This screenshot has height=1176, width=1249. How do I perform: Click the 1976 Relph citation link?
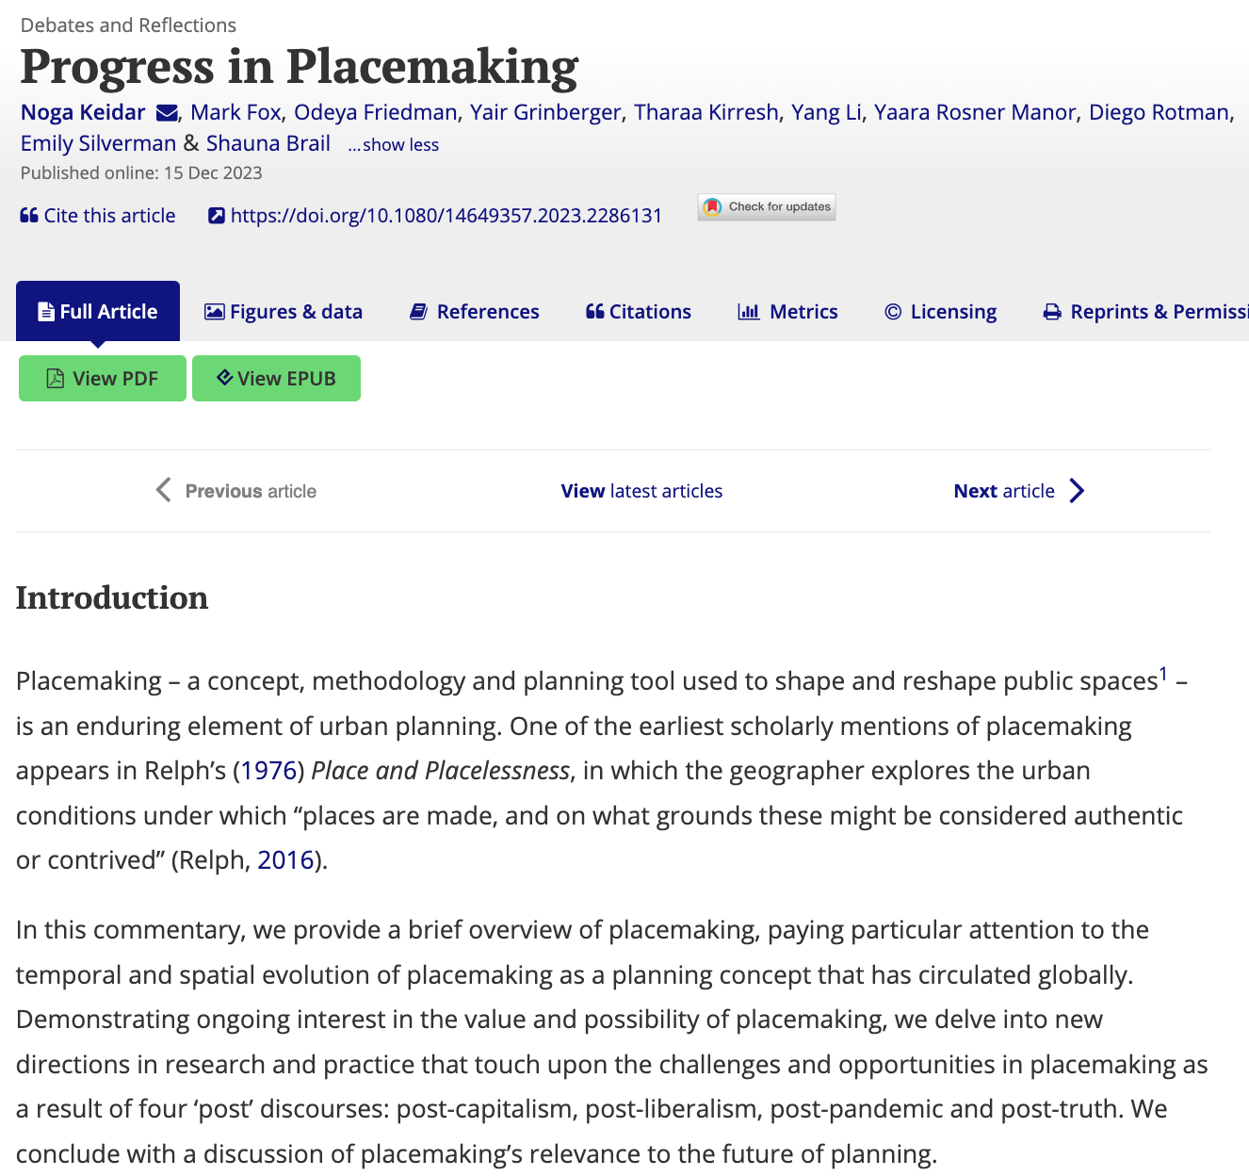[x=268, y=771]
